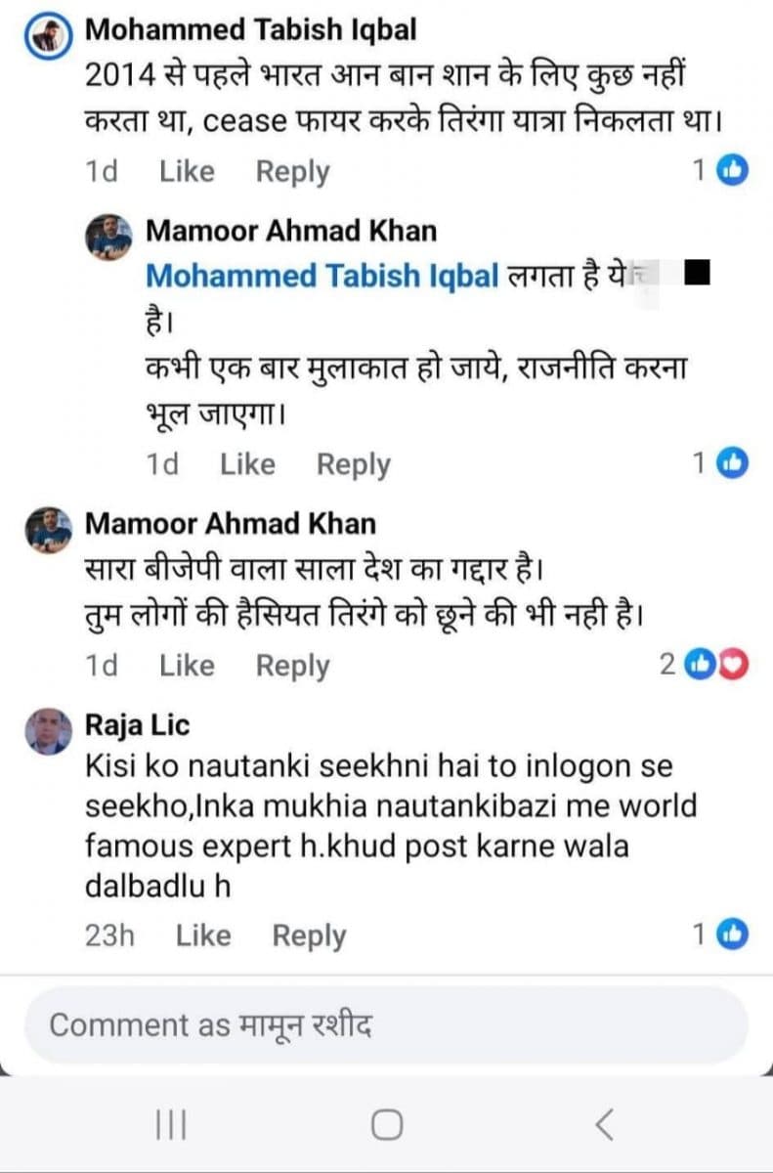Open Mamoor Ahmad Khan's reply avatar

pos(108,237)
